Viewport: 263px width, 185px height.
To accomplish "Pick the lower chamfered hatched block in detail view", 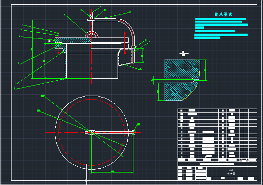I will [x=180, y=92].
